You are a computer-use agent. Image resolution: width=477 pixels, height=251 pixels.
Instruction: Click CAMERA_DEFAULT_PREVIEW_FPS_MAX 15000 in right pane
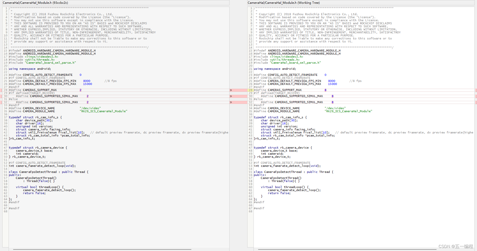coord(296,84)
